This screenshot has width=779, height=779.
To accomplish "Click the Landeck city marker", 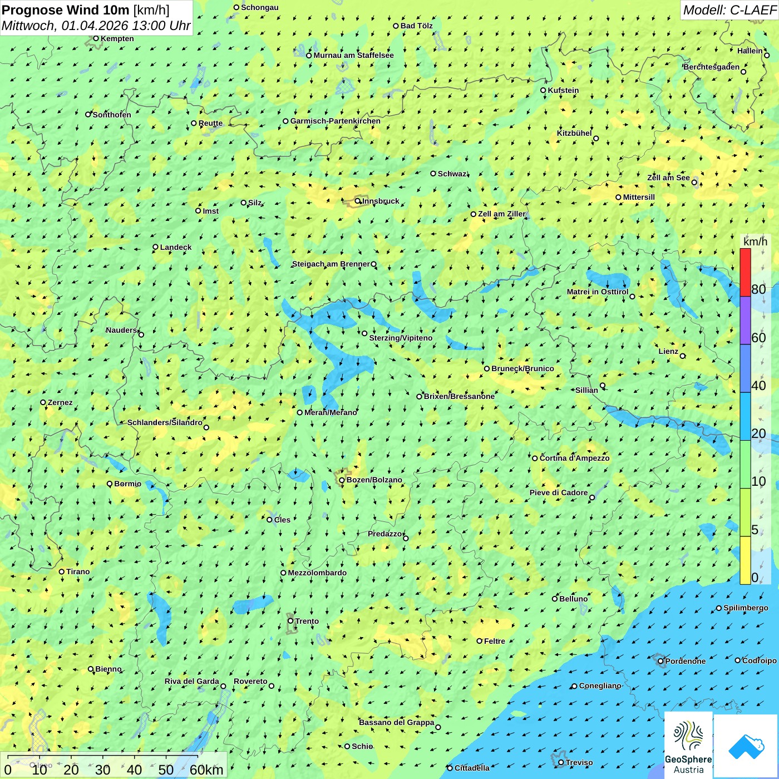I will click(x=155, y=247).
